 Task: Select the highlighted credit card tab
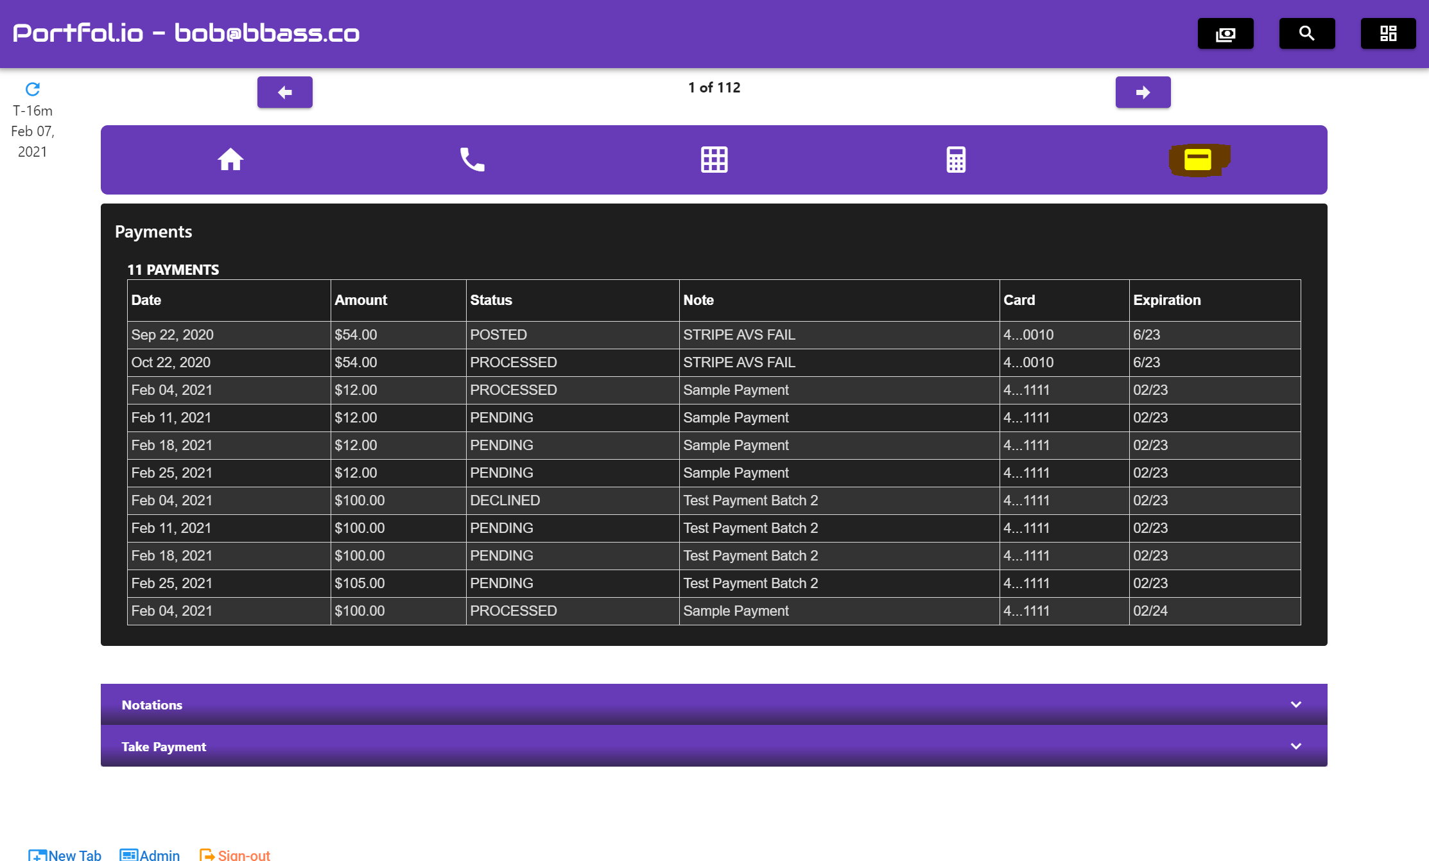pyautogui.click(x=1198, y=159)
